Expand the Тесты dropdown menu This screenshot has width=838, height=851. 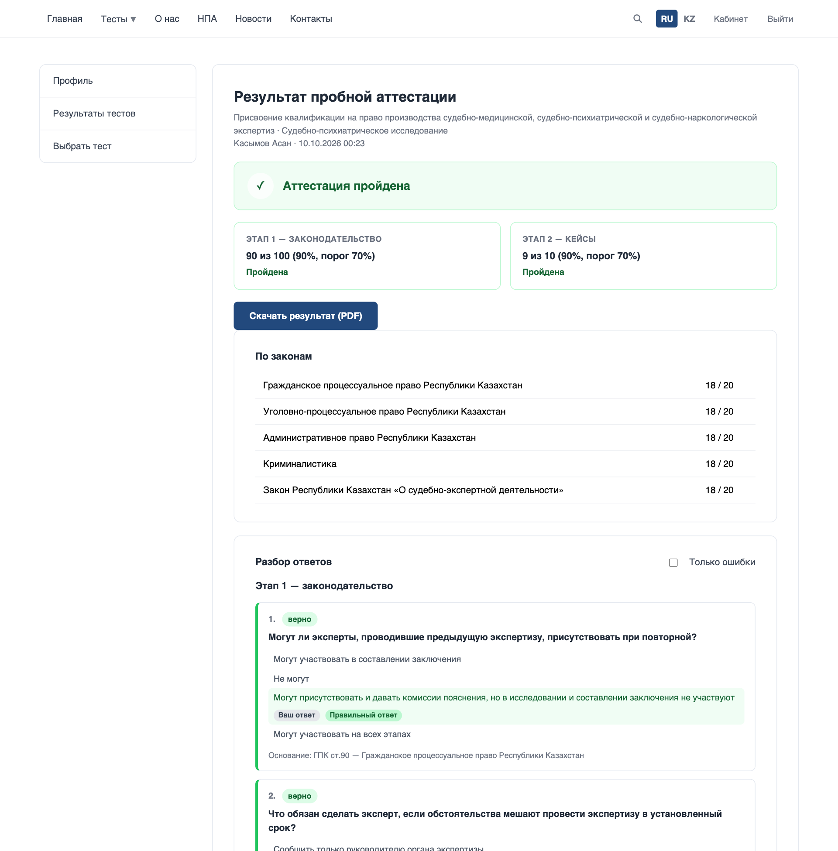(118, 19)
